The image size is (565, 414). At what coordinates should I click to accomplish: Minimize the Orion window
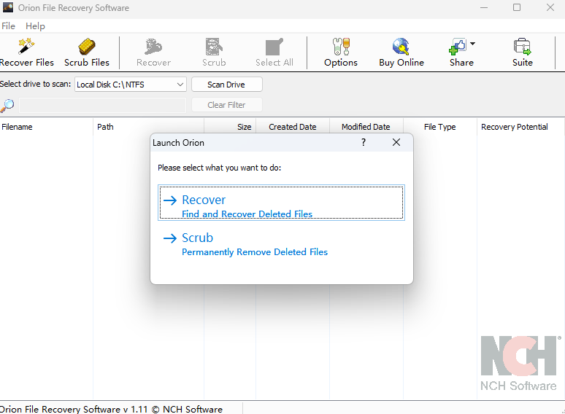pos(484,7)
